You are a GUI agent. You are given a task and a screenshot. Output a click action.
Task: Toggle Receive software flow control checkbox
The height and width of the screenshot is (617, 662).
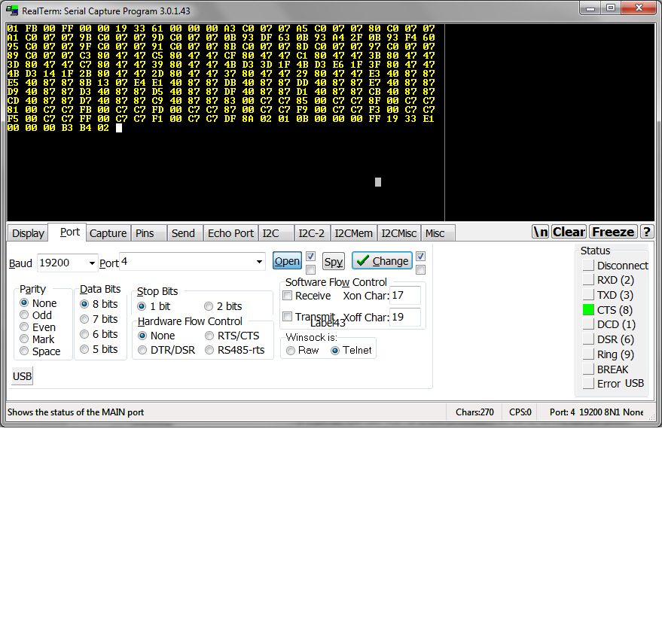pyautogui.click(x=287, y=296)
